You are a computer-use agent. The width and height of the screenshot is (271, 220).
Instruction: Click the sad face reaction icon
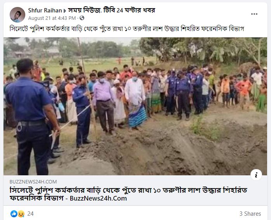[x=21, y=214]
